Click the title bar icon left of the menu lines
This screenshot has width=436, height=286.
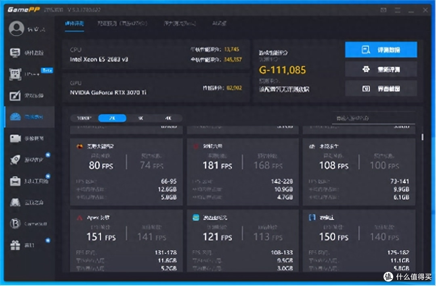(384, 10)
